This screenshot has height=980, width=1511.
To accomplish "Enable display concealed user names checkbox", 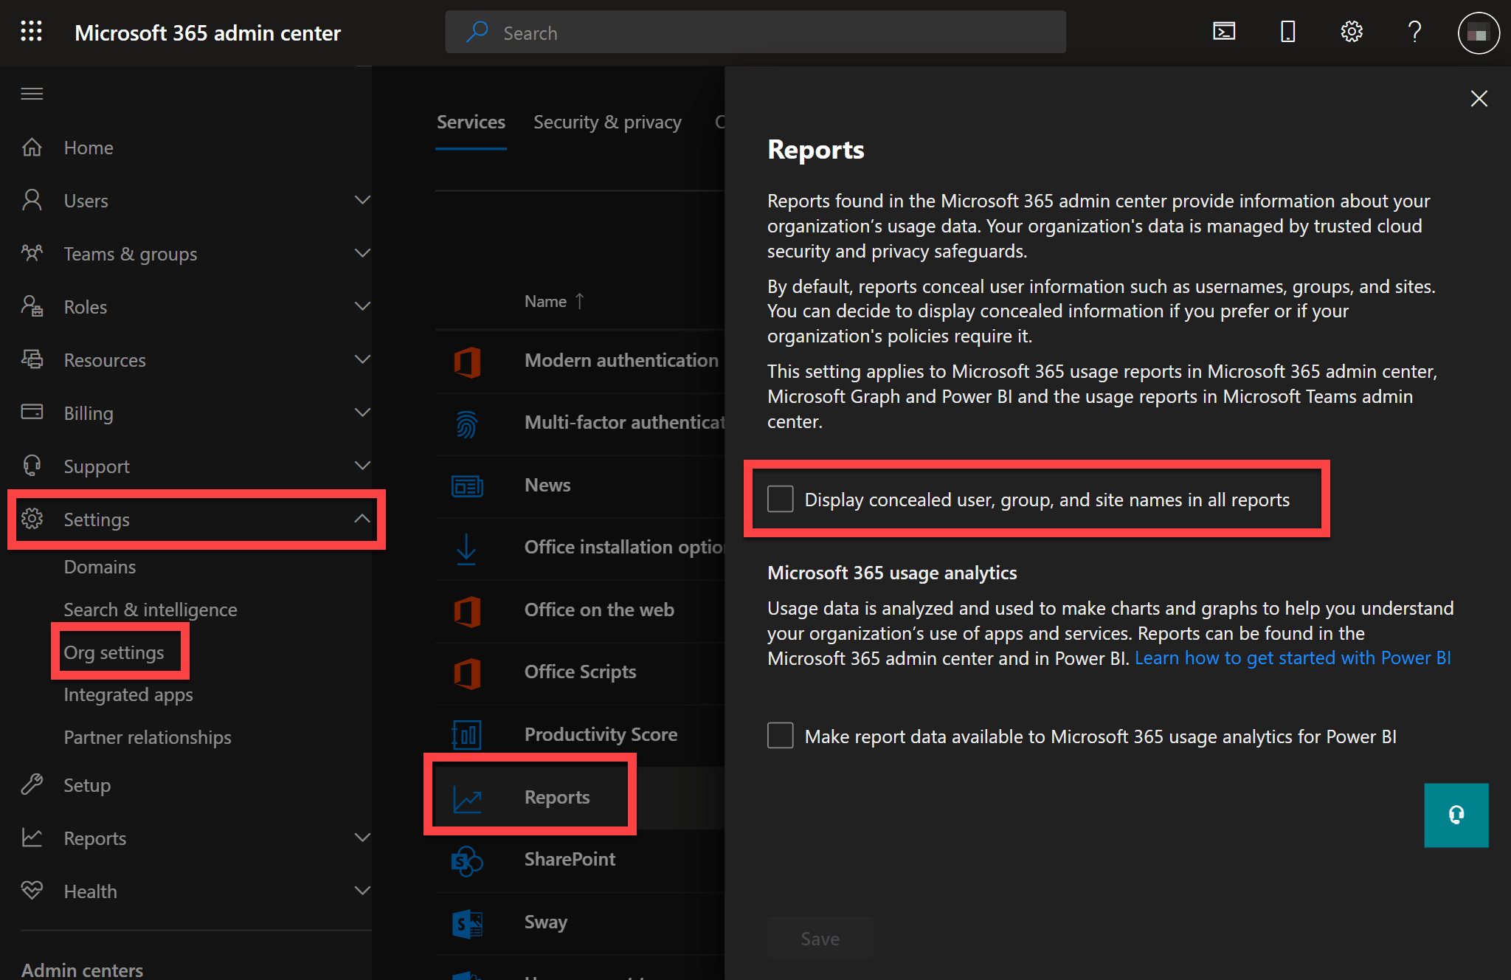I will click(780, 500).
